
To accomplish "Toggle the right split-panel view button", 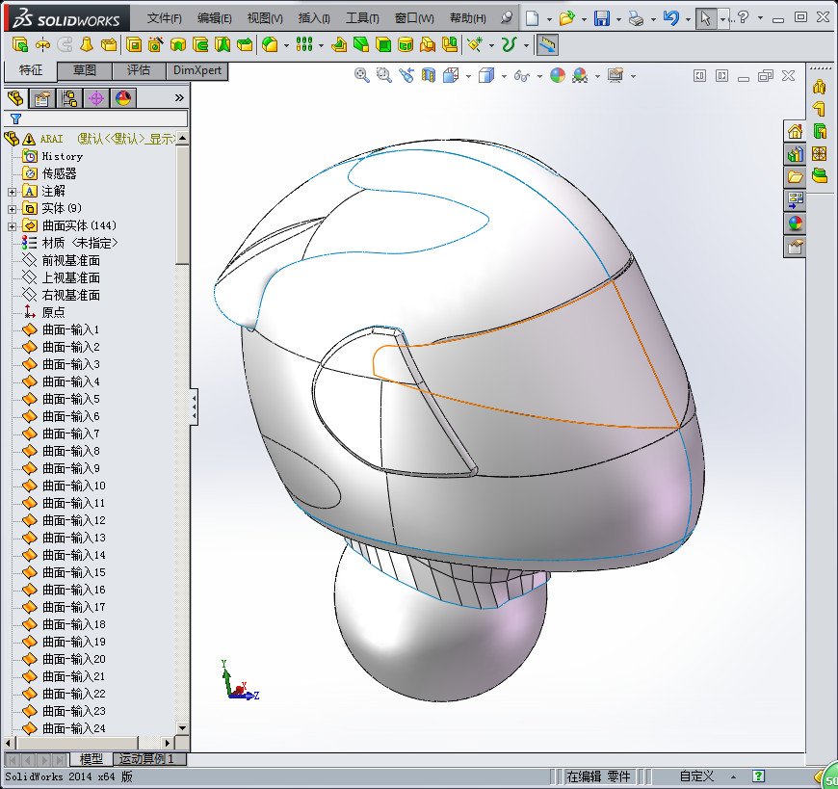I will (x=721, y=76).
